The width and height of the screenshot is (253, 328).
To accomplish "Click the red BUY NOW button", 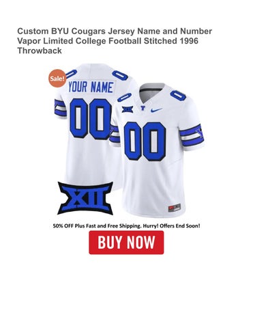I will point(126,243).
